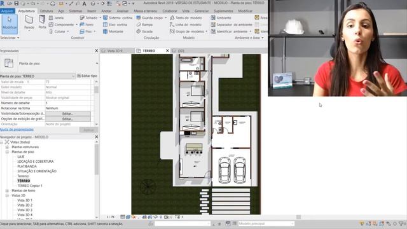Click the Editar tipo button

click(x=87, y=76)
